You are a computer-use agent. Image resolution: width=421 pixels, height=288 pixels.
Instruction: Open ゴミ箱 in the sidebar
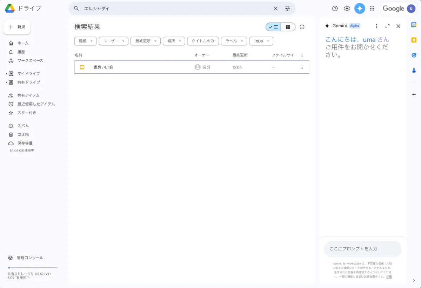pos(23,135)
